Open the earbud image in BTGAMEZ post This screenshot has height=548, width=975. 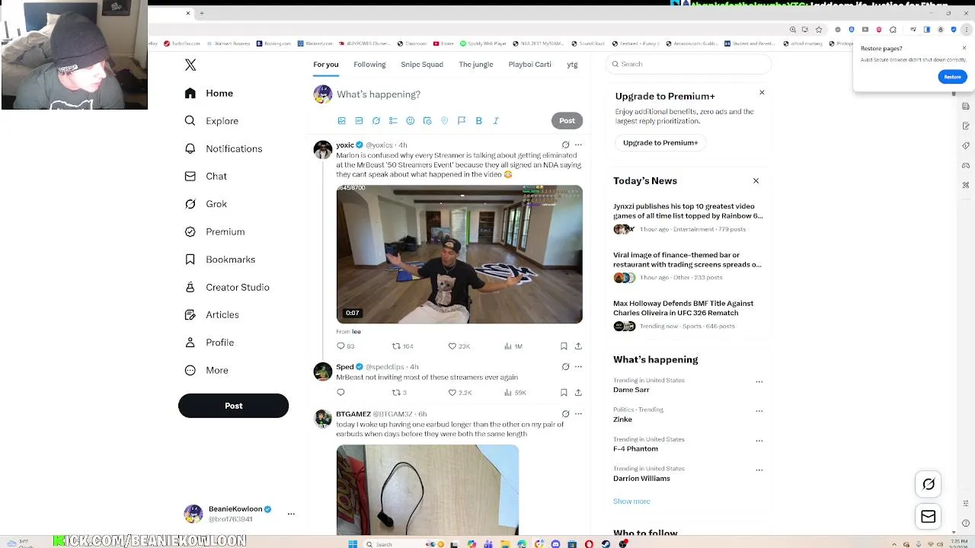point(427,490)
